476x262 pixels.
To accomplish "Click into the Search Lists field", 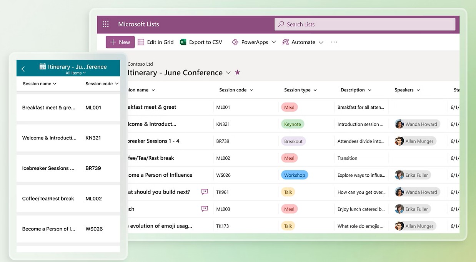I will [365, 24].
